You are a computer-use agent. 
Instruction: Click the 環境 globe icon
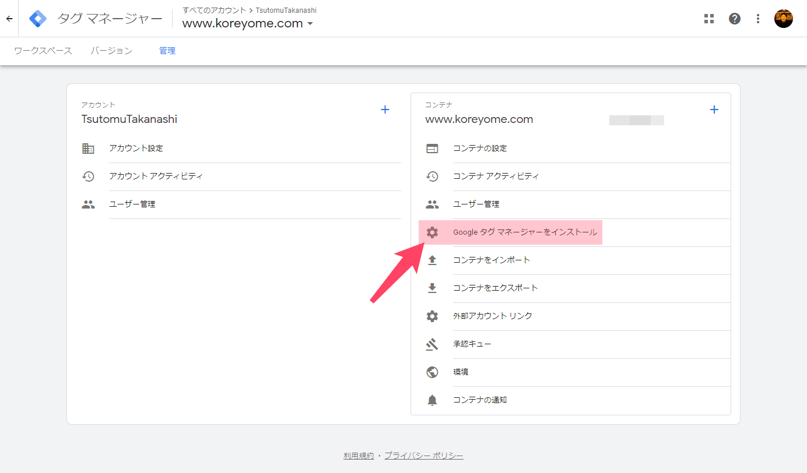[432, 372]
